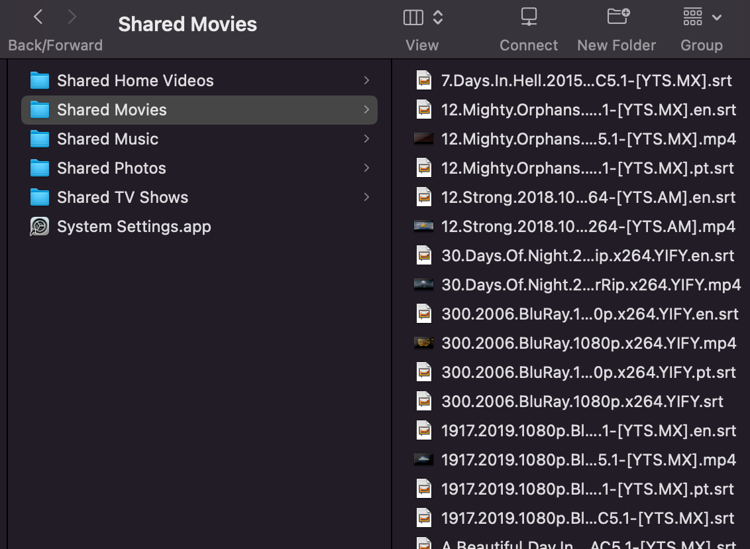Select the 7.Days.In.Hell srt file
Viewport: 750px width, 549px height.
point(586,81)
